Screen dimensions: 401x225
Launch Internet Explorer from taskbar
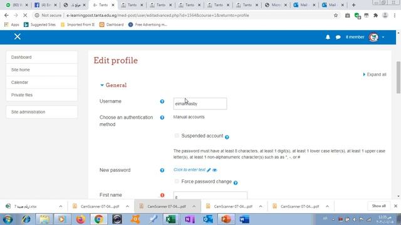(x=26, y=219)
